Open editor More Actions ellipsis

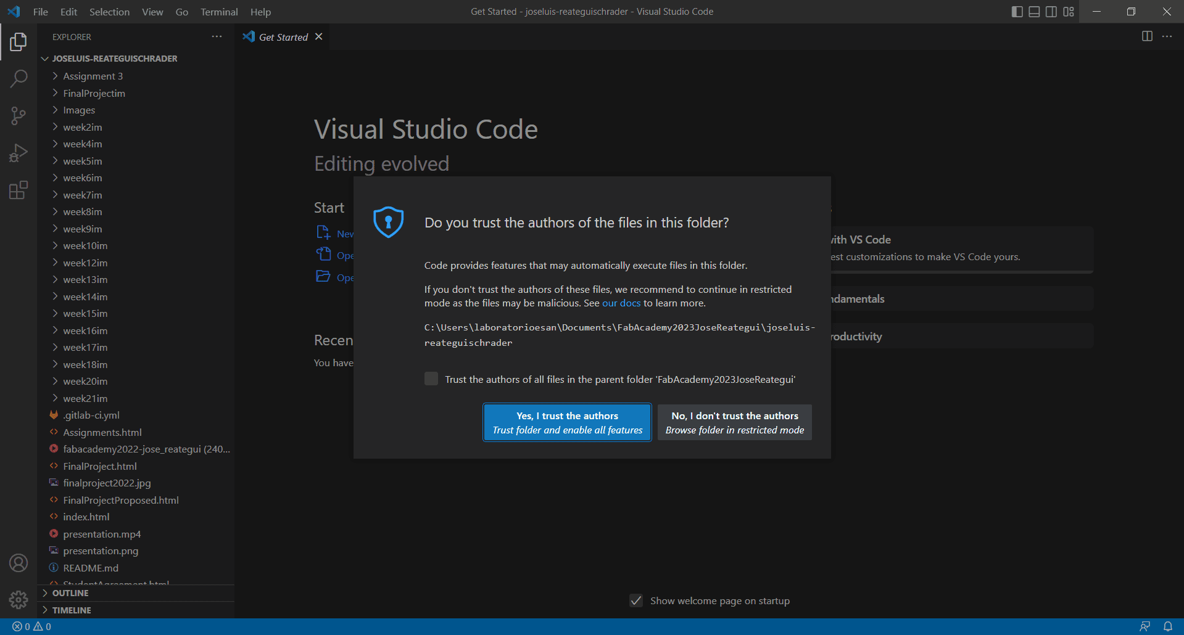[x=1167, y=36]
